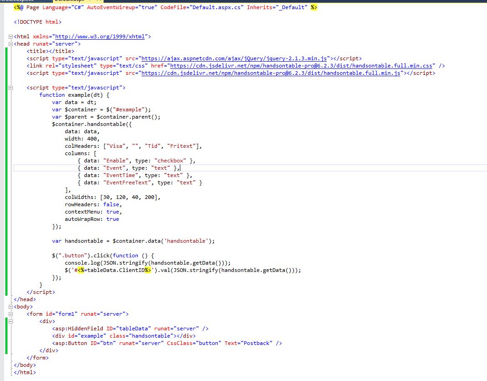The width and height of the screenshot is (487, 381).
Task: Collapse the body element outline node
Action: 10,307
